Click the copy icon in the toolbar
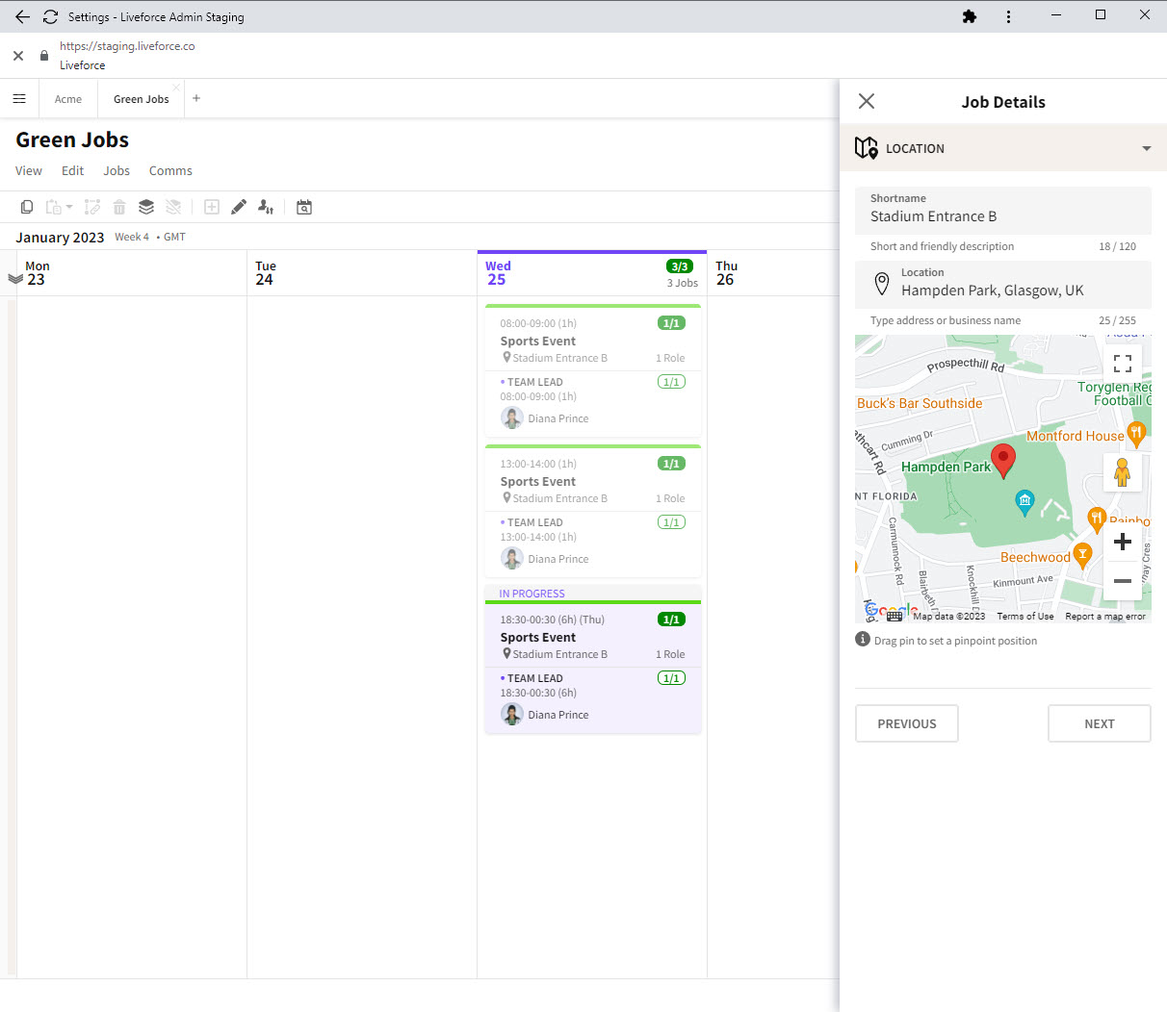The image size is (1167, 1012). [x=27, y=207]
